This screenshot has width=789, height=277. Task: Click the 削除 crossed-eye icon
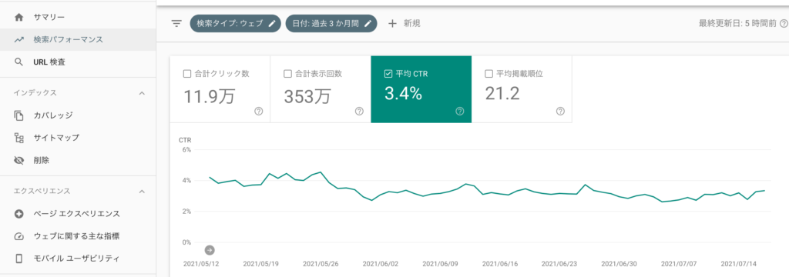(19, 160)
